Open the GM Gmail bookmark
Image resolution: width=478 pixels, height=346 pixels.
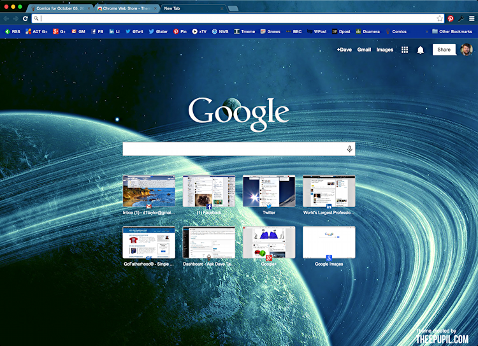point(78,31)
